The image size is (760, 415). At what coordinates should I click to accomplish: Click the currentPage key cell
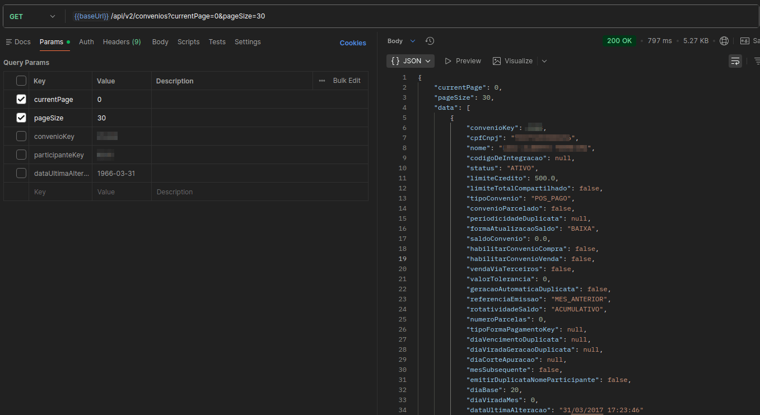[x=60, y=99]
